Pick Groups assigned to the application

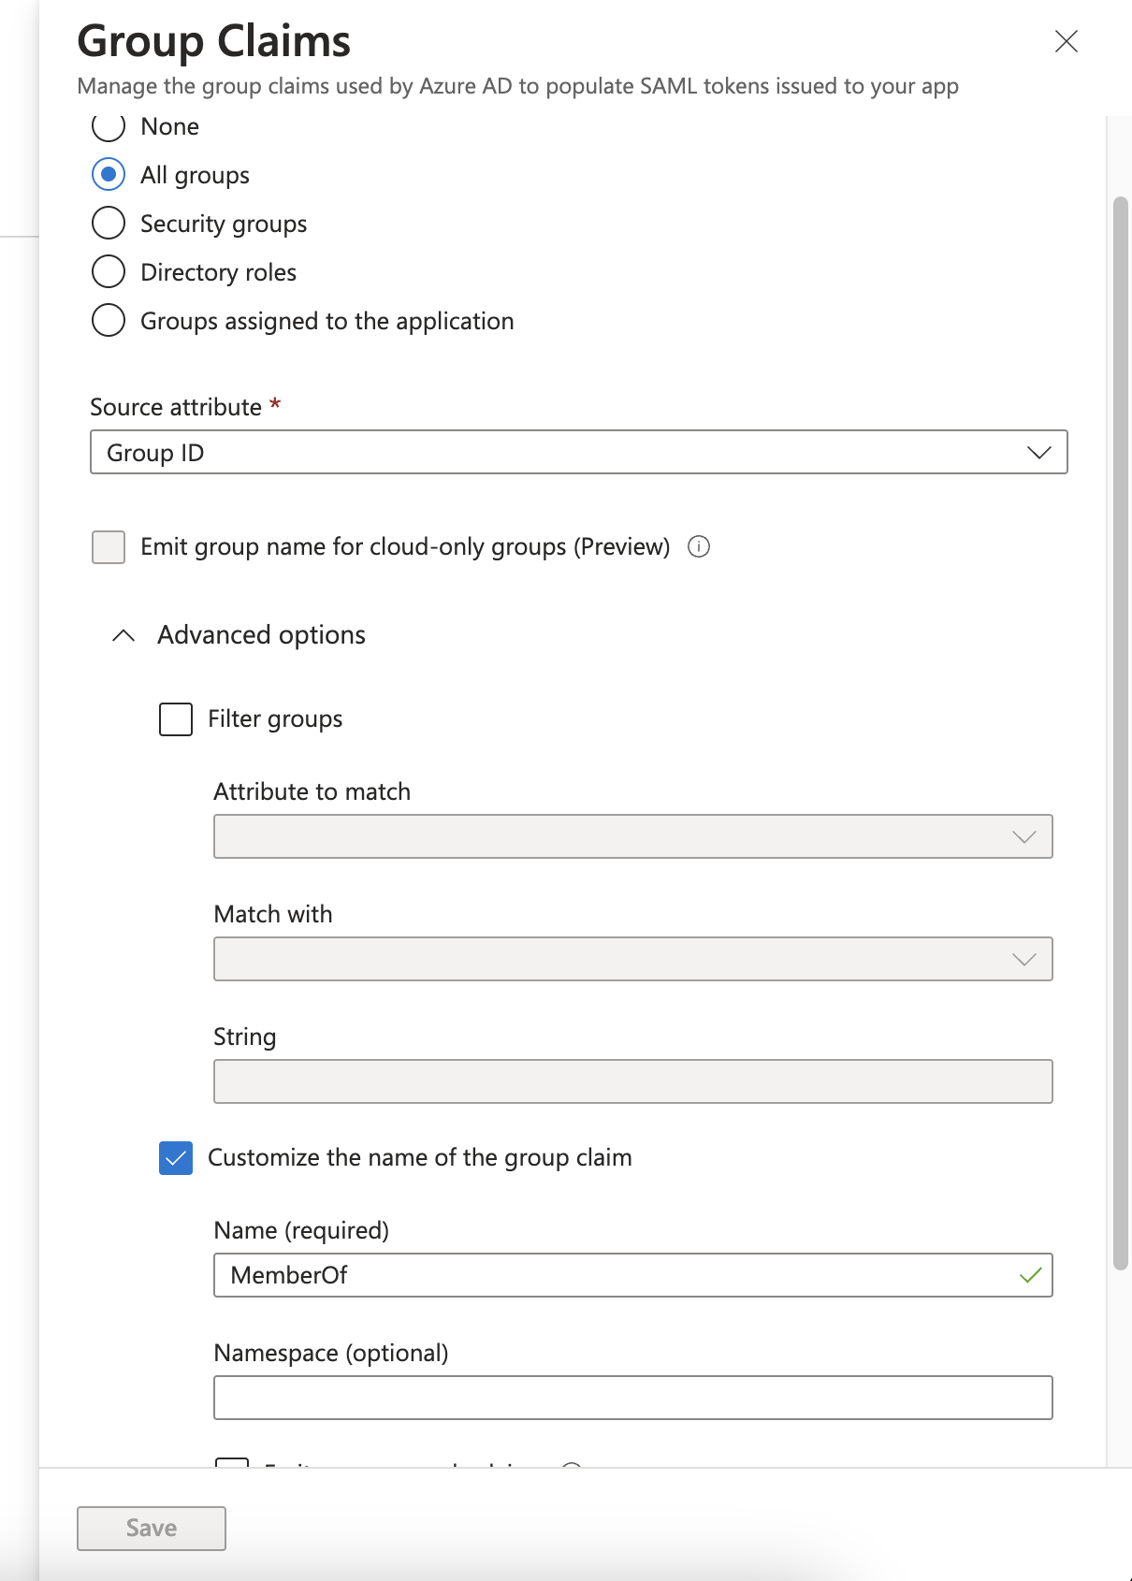tap(109, 321)
